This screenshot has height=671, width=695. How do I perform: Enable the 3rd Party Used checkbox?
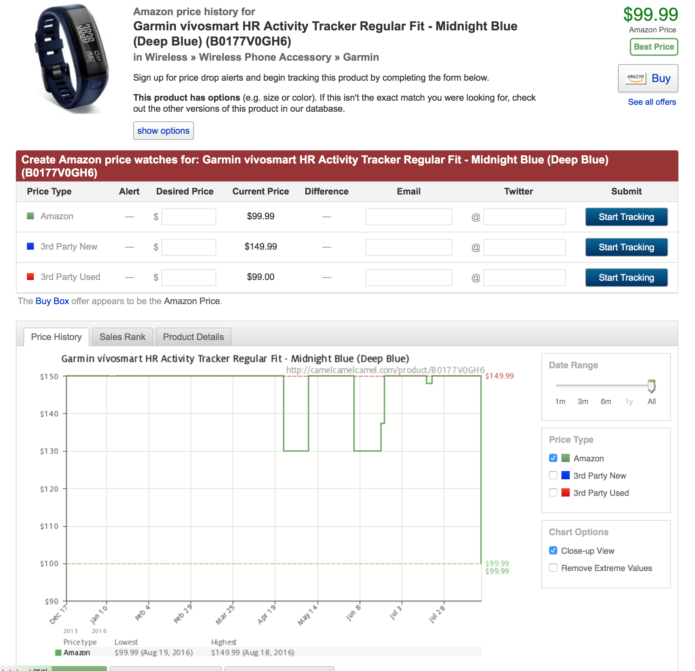click(553, 492)
